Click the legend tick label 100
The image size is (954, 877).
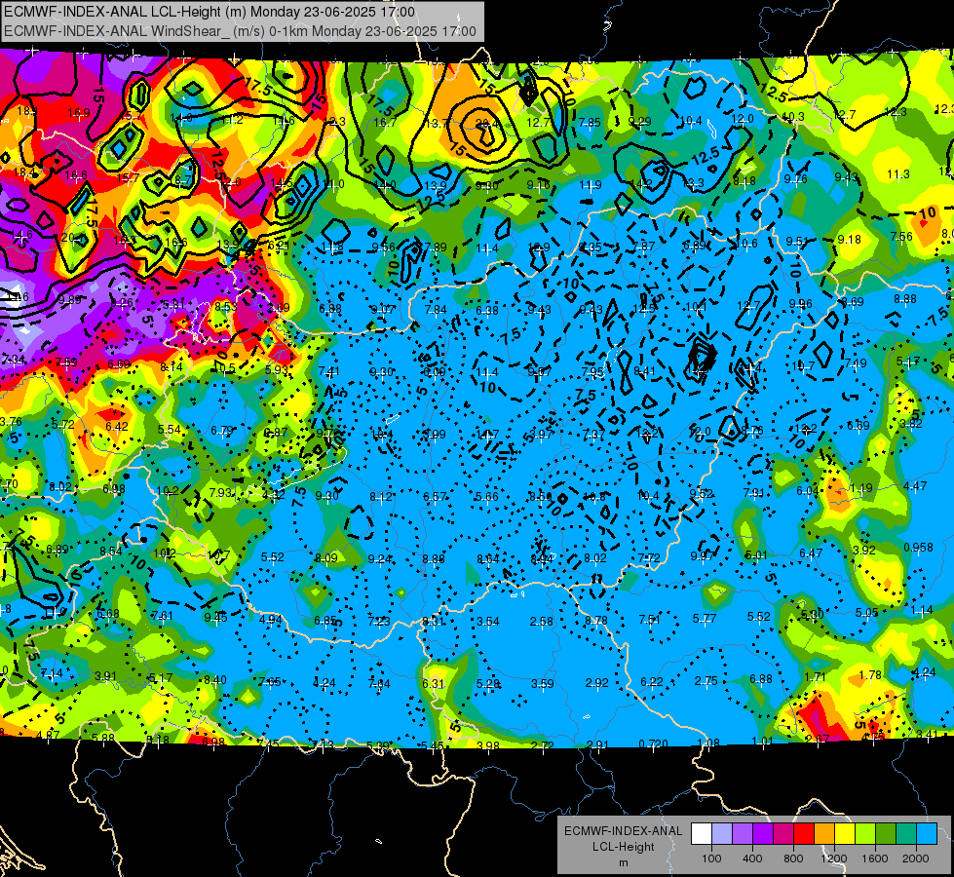712,858
